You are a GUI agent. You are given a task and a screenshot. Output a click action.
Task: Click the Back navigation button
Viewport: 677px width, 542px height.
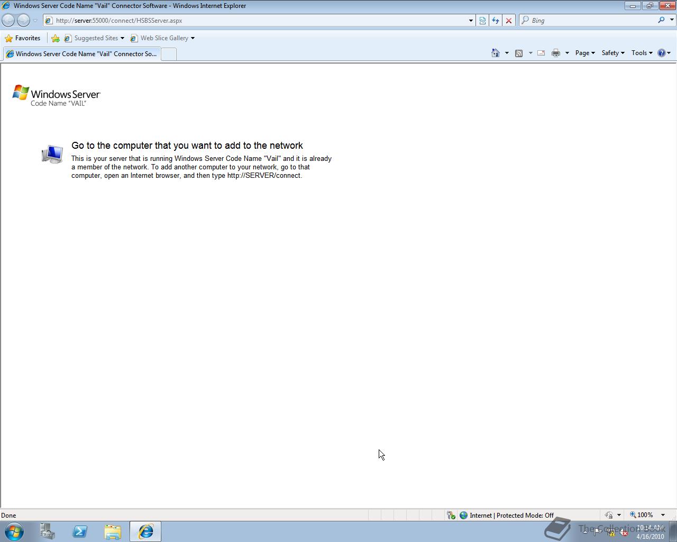coord(8,20)
